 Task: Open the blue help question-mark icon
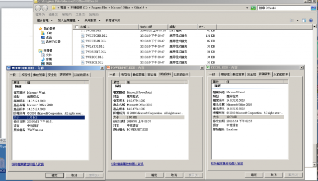click(x=311, y=20)
